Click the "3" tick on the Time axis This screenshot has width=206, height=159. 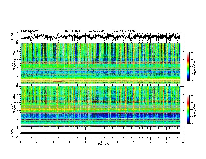click(x=69, y=142)
